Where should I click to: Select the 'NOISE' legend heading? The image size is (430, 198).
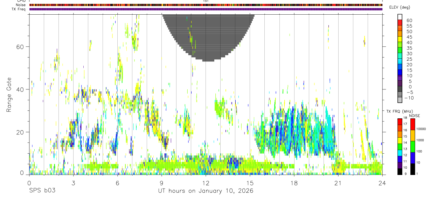coord(414,116)
